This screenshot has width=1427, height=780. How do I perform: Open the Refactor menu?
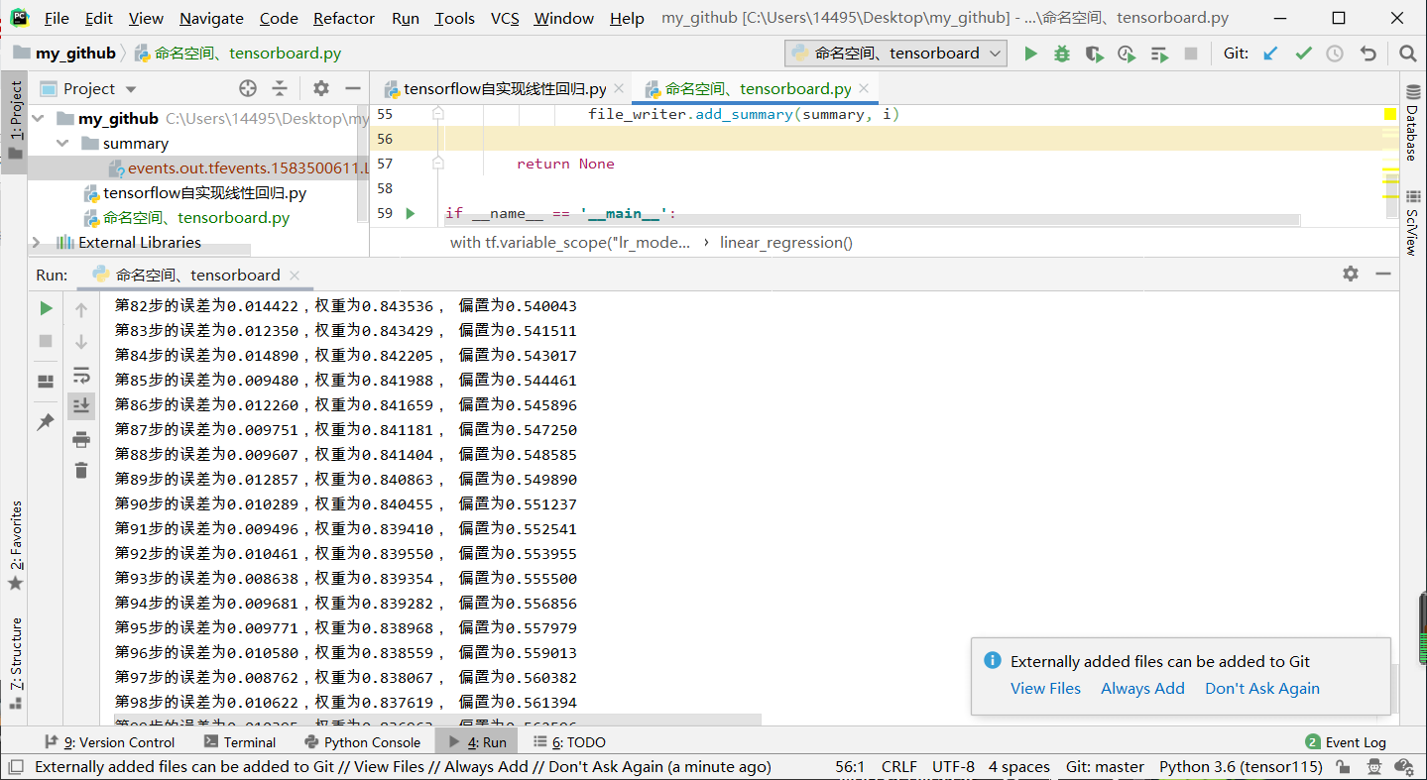(x=344, y=18)
